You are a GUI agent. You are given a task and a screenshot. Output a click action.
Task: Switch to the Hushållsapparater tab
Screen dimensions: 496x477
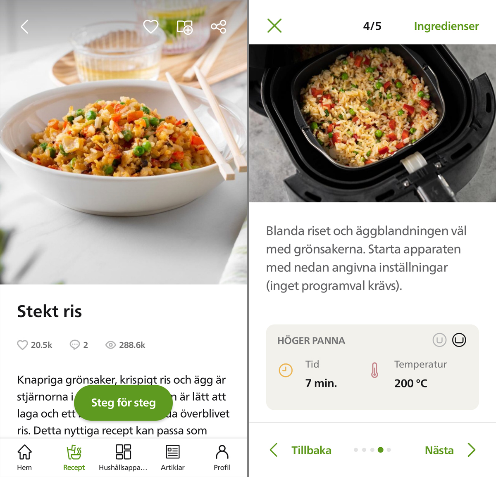pyautogui.click(x=123, y=458)
